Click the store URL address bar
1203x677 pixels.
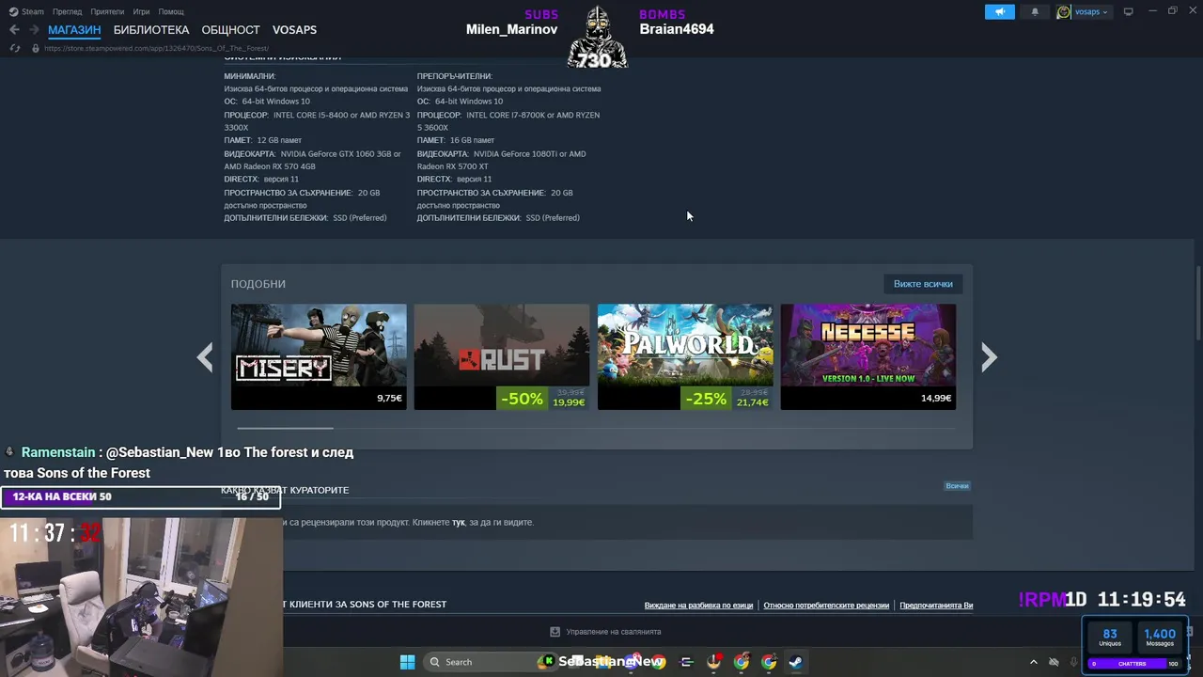(x=156, y=48)
